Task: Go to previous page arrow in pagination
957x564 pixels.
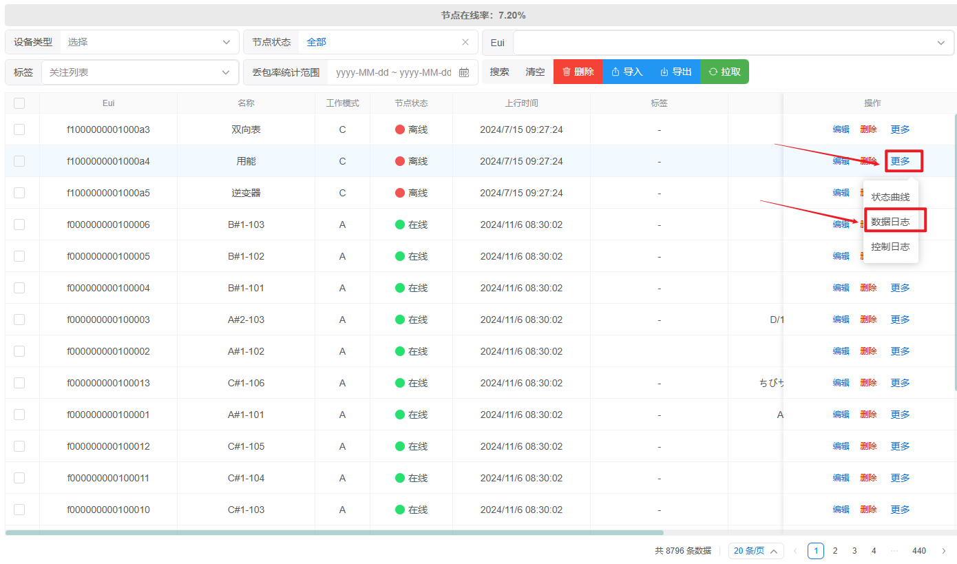Action: [x=795, y=551]
